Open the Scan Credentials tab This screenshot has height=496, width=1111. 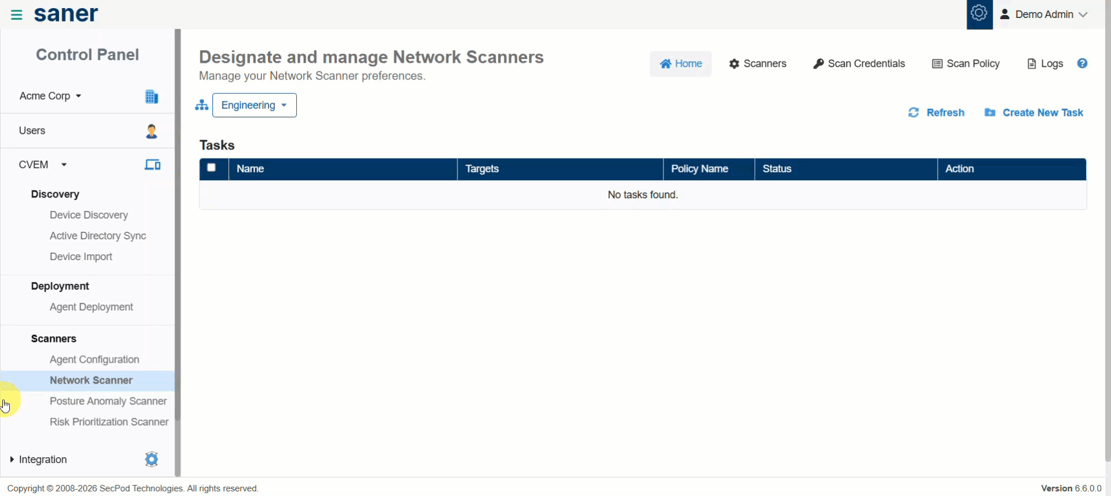859,64
